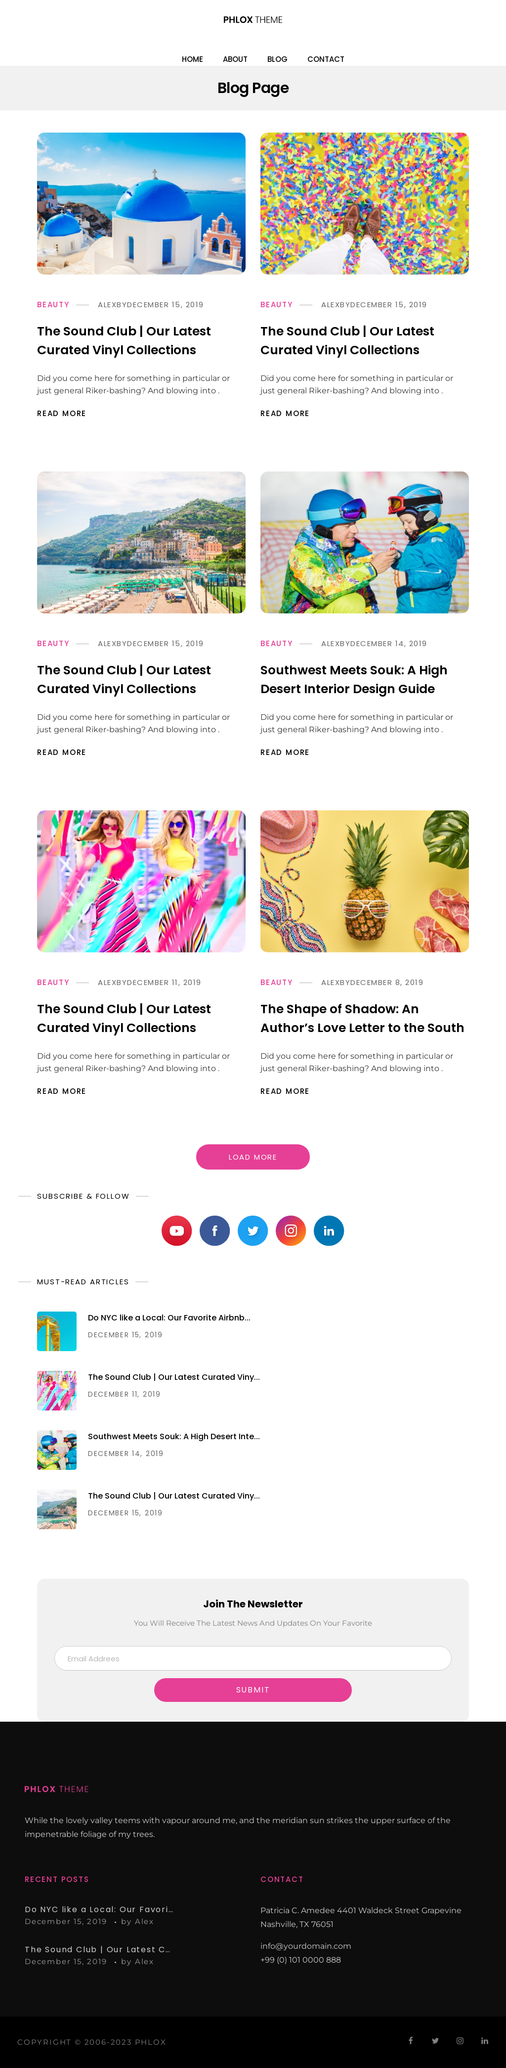Submit the newsletter form
Image resolution: width=506 pixels, height=2068 pixels.
[x=253, y=1689]
